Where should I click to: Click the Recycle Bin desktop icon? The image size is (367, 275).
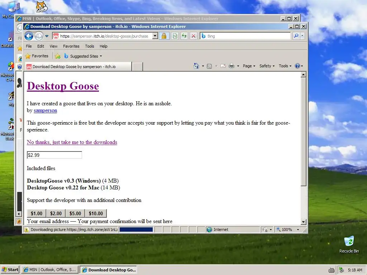[x=349, y=244]
